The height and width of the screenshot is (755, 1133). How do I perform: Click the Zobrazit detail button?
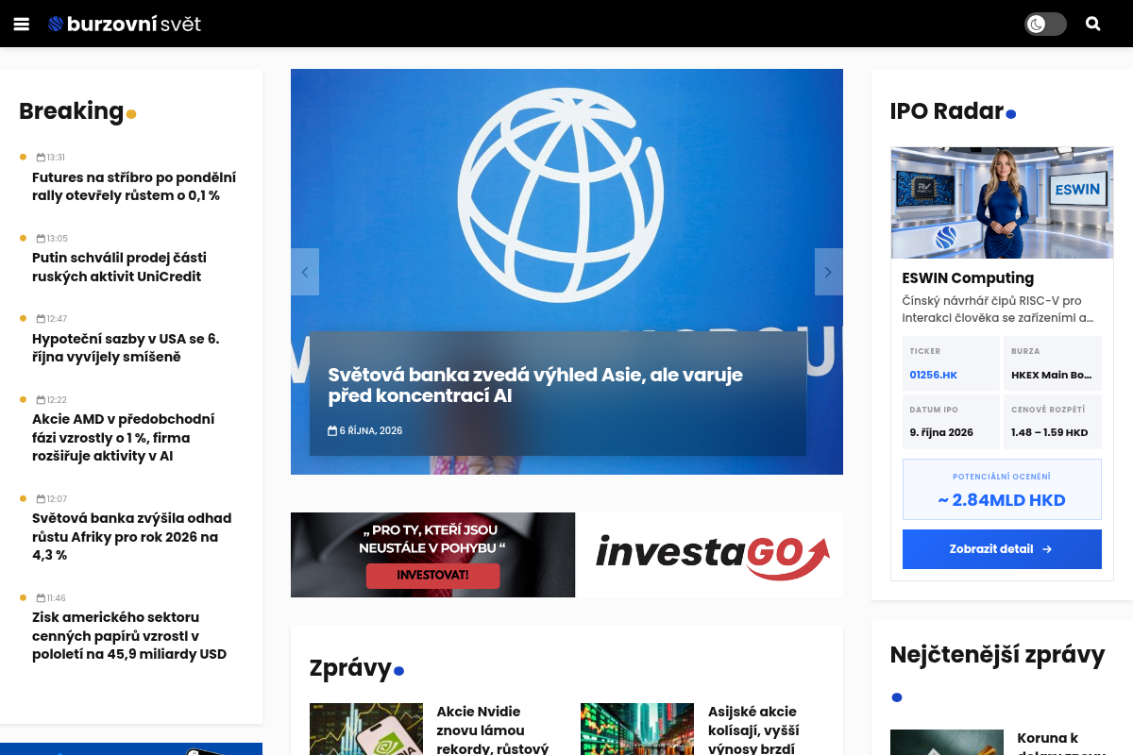click(x=1002, y=549)
